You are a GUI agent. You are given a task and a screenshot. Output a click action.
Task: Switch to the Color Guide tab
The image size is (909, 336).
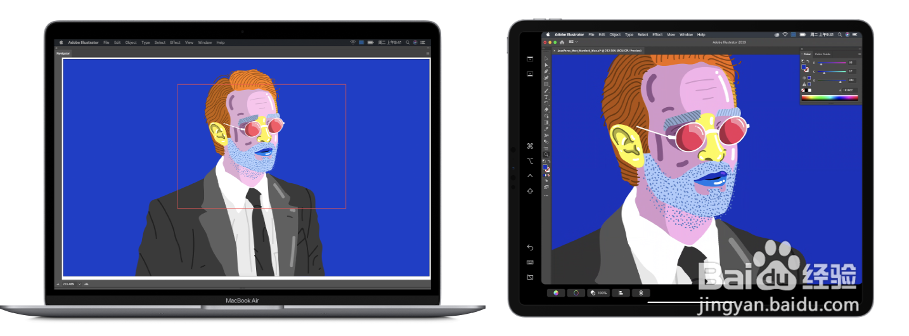coord(823,54)
